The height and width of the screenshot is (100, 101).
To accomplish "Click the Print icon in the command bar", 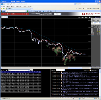I will coord(83,9).
